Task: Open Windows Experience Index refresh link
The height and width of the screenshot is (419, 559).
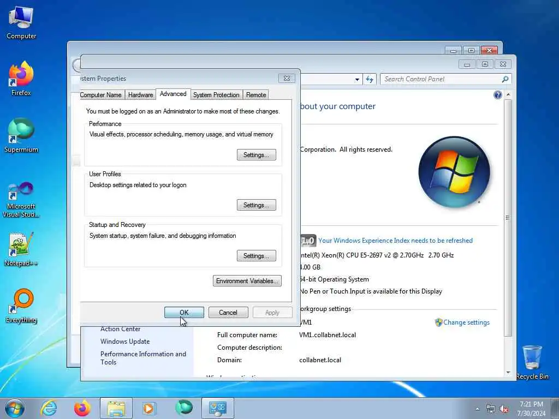Action: point(395,241)
